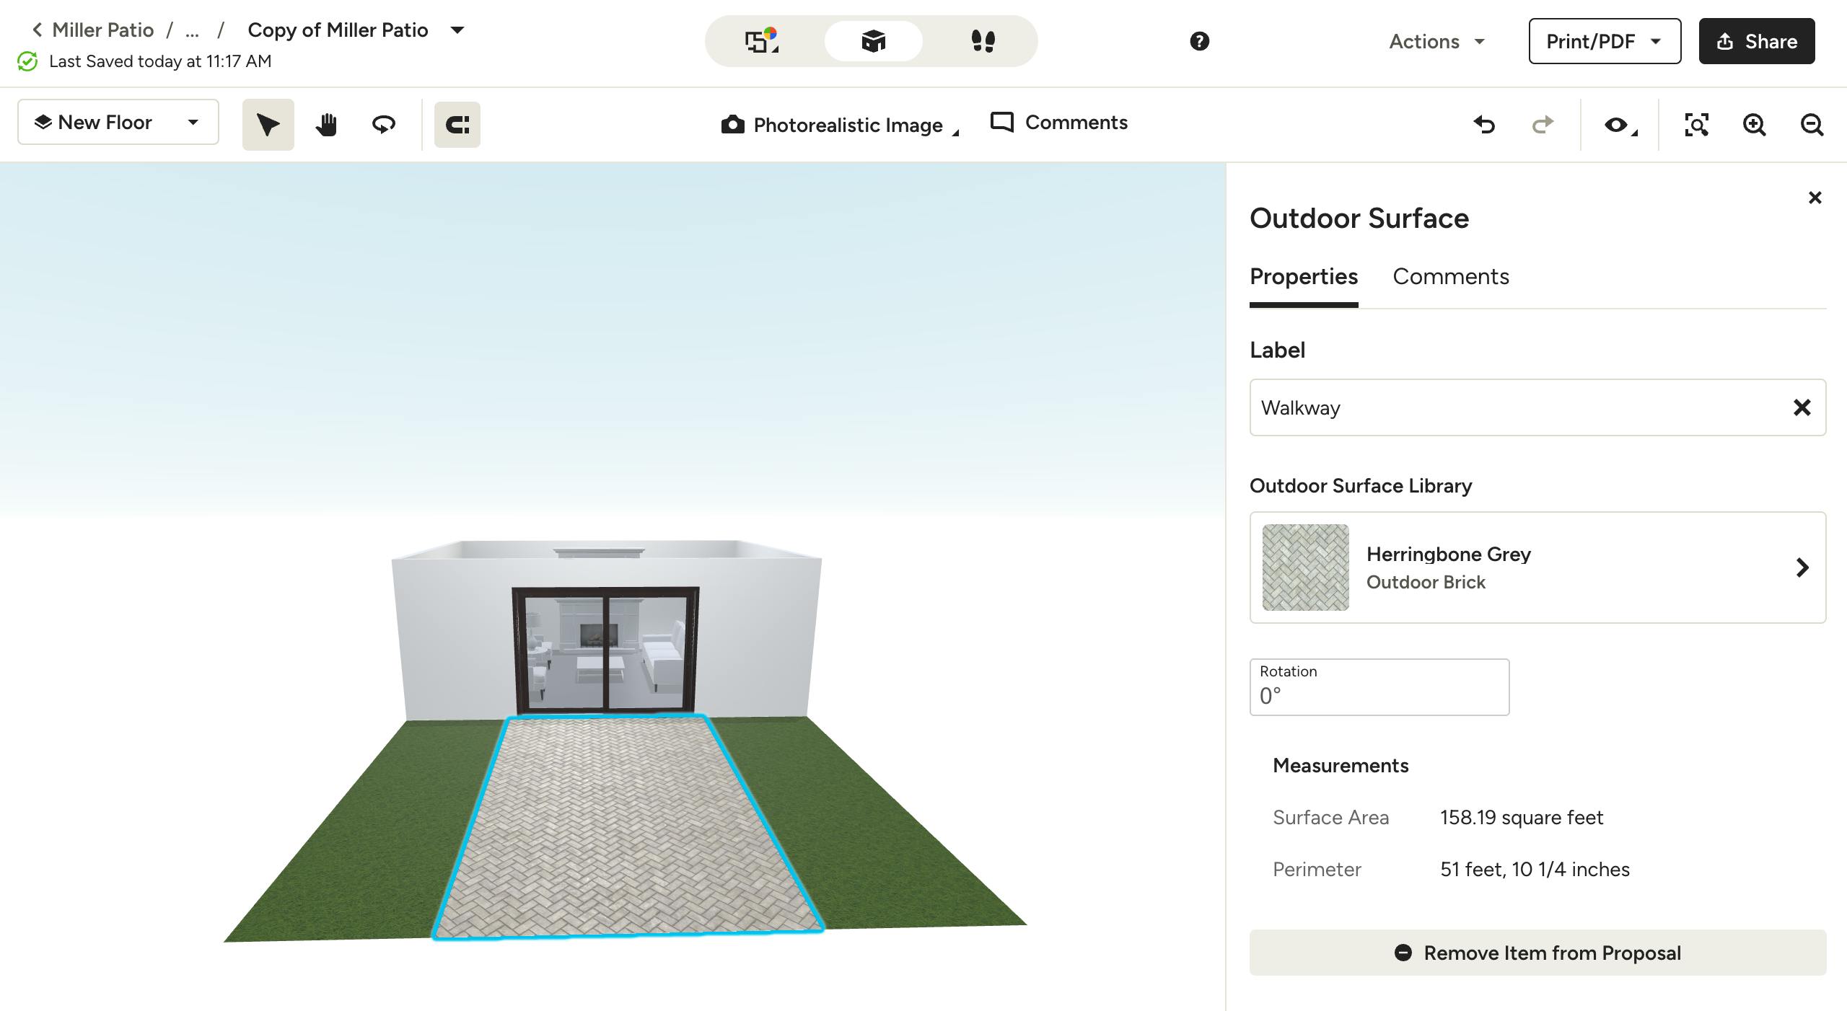Switch to 2D floor plan view

tap(762, 41)
